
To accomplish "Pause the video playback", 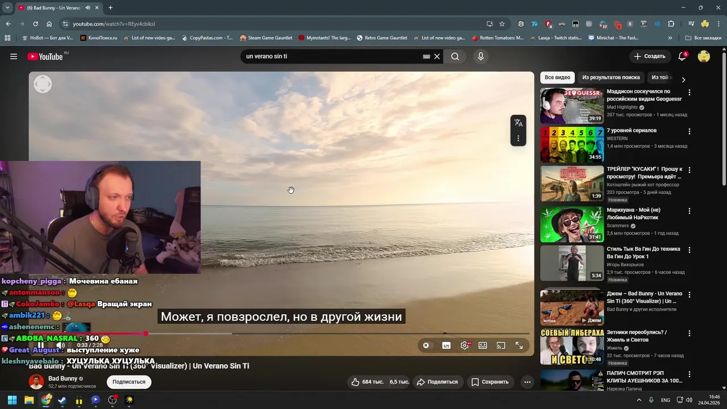I will click(41, 345).
